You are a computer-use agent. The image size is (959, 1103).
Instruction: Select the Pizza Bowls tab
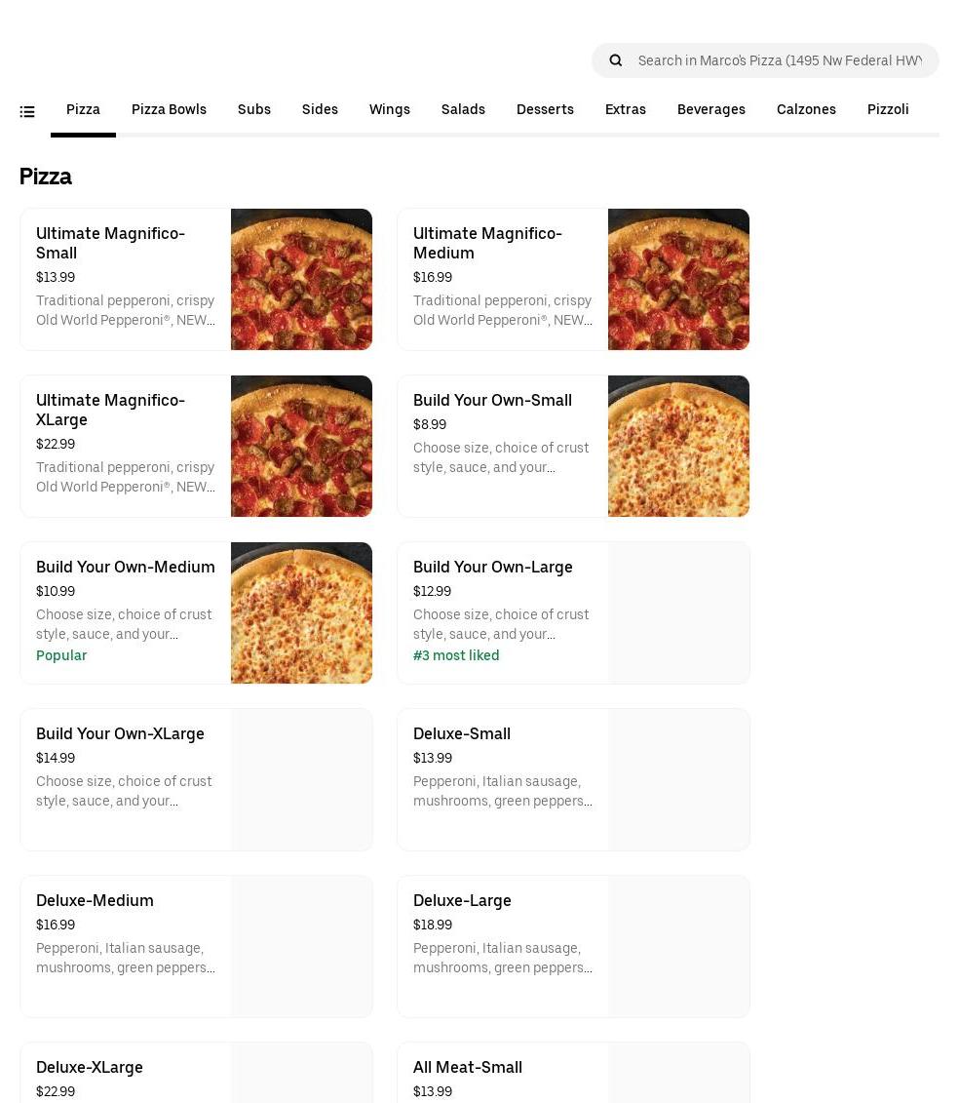[169, 109]
